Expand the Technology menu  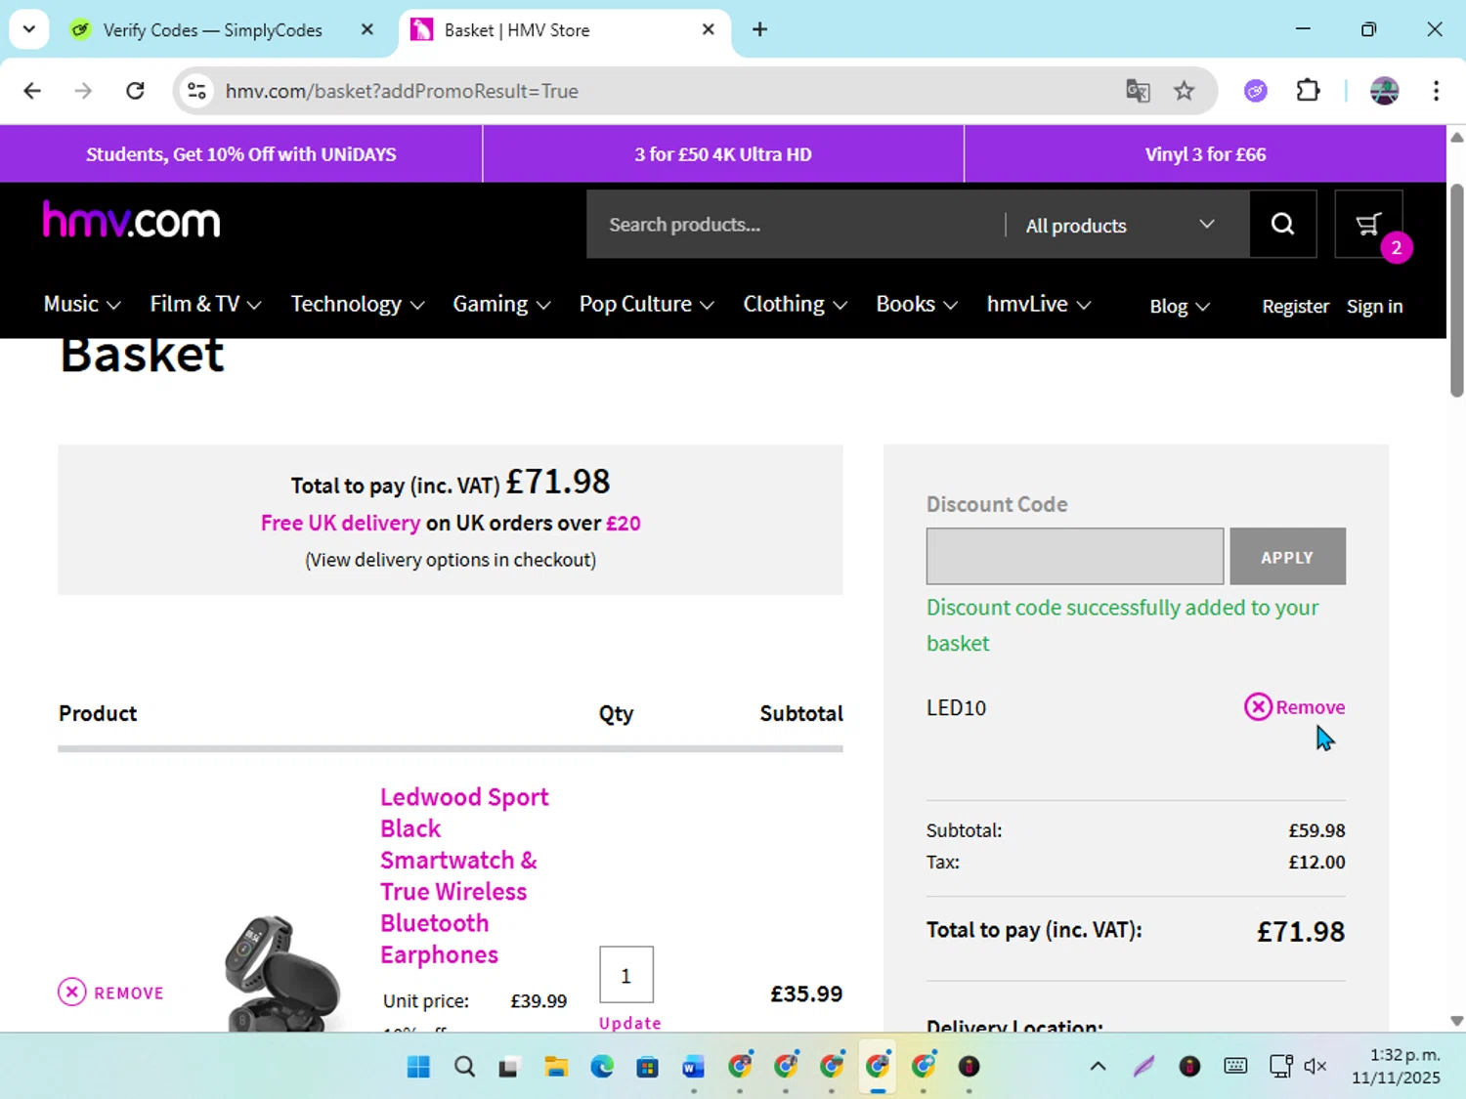[x=358, y=304]
